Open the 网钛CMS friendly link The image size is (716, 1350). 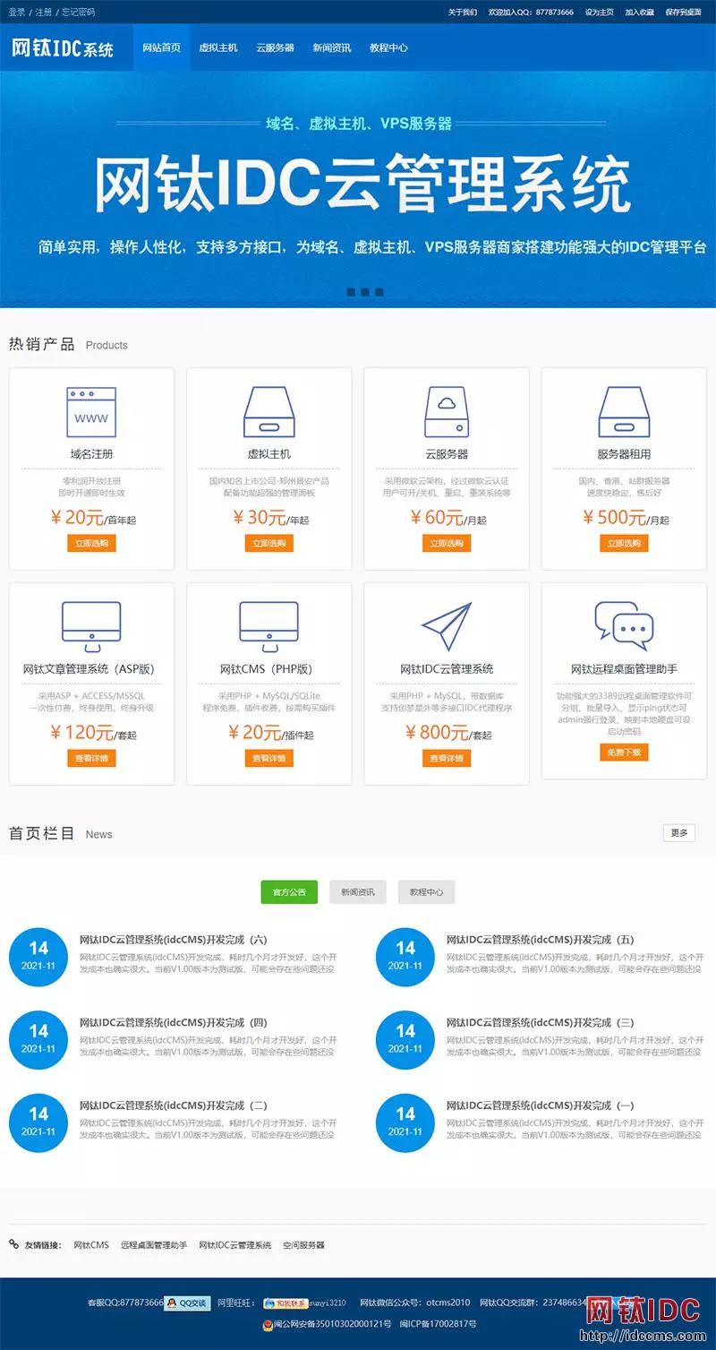coord(91,1245)
